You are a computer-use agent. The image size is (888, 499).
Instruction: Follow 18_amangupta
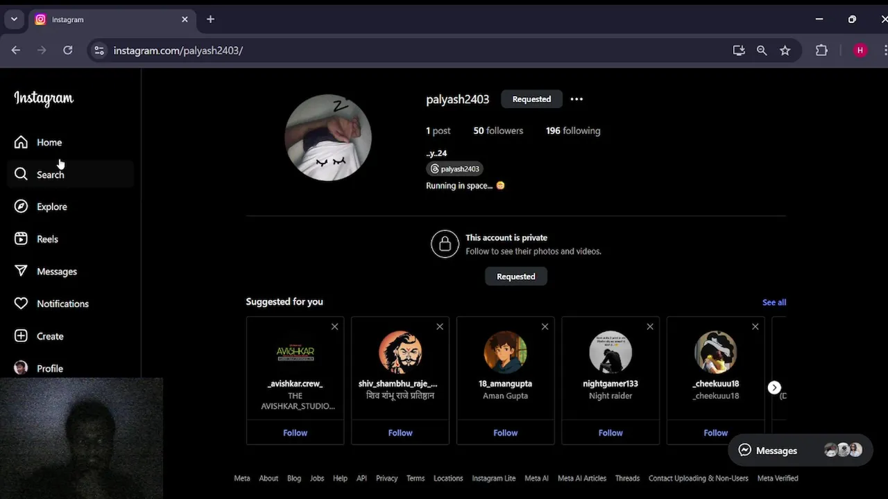pyautogui.click(x=505, y=432)
